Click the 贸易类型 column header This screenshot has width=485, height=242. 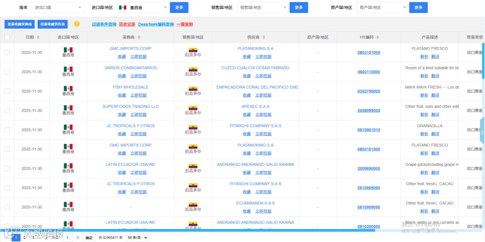pyautogui.click(x=475, y=37)
